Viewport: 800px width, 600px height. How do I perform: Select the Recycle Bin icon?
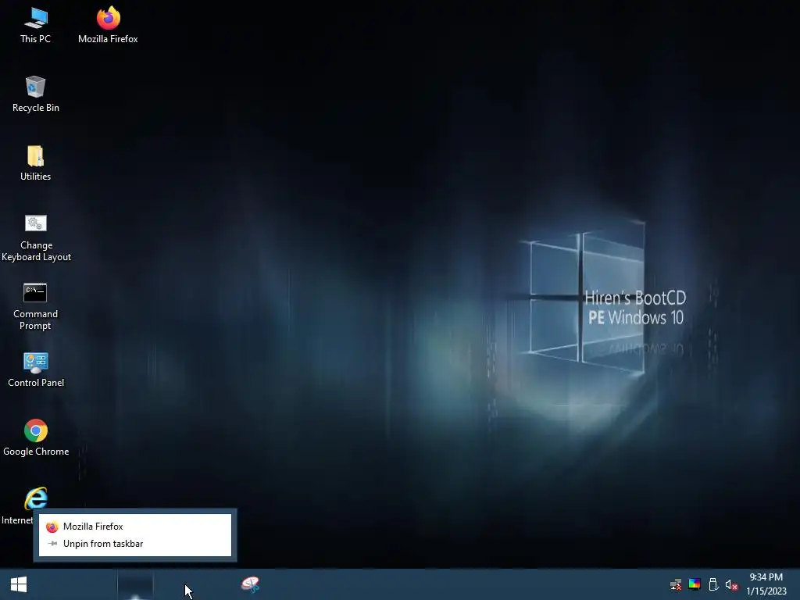pos(35,94)
